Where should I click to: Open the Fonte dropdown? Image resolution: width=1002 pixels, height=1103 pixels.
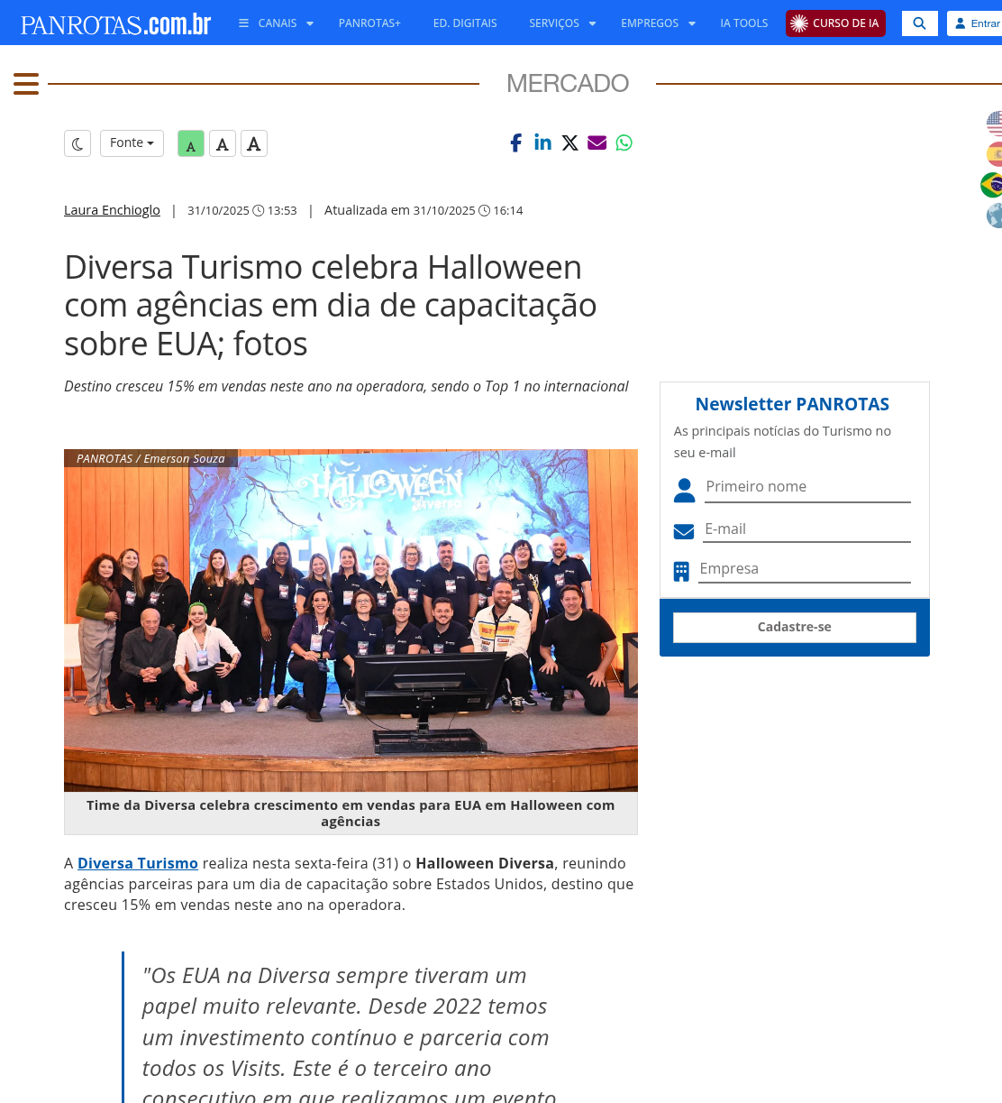(132, 143)
